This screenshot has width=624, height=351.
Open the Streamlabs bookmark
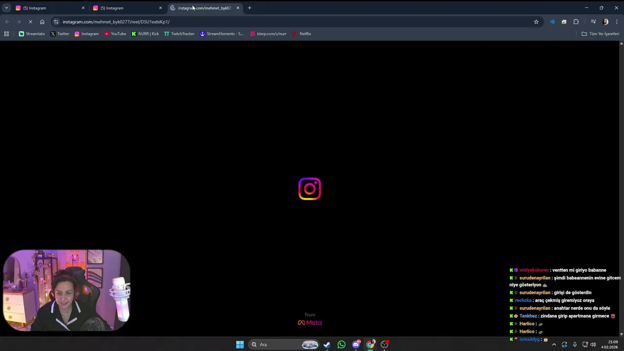[x=32, y=34]
